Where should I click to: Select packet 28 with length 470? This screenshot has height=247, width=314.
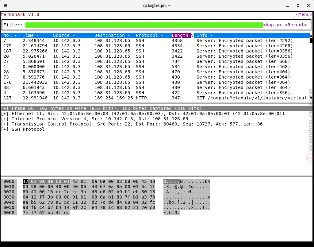155,72
